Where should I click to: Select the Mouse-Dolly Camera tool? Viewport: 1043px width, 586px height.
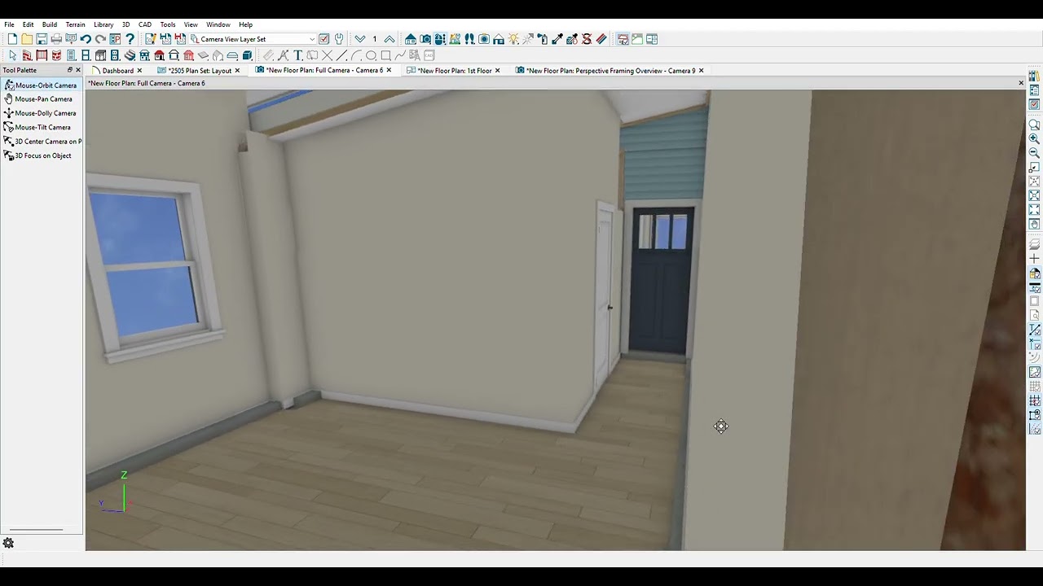[x=40, y=113]
